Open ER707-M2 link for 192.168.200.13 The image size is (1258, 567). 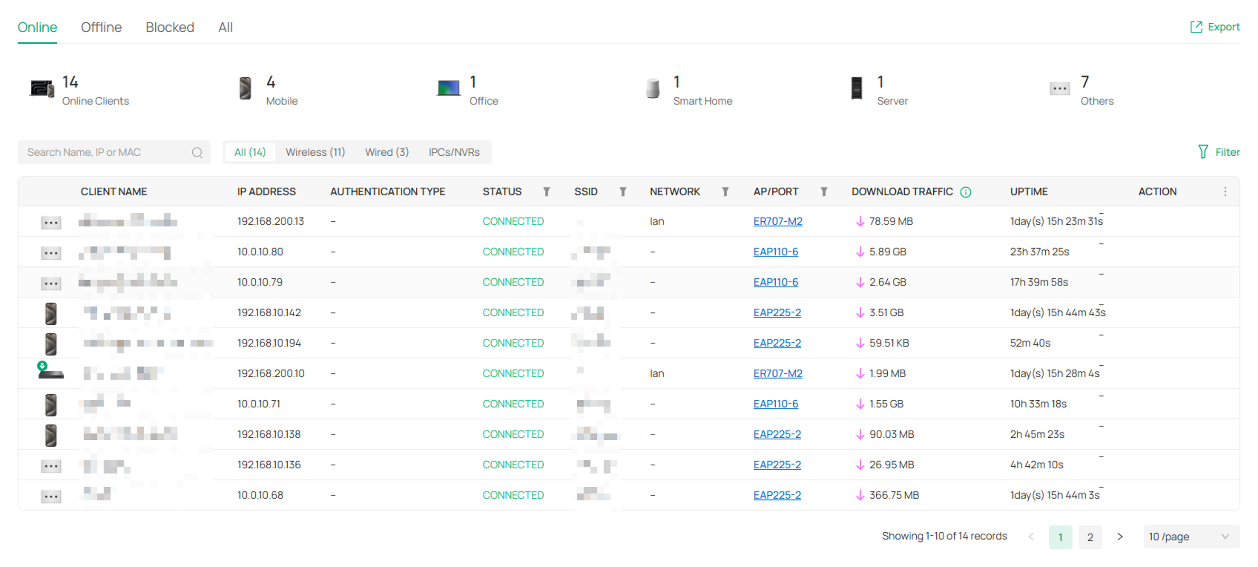[778, 221]
